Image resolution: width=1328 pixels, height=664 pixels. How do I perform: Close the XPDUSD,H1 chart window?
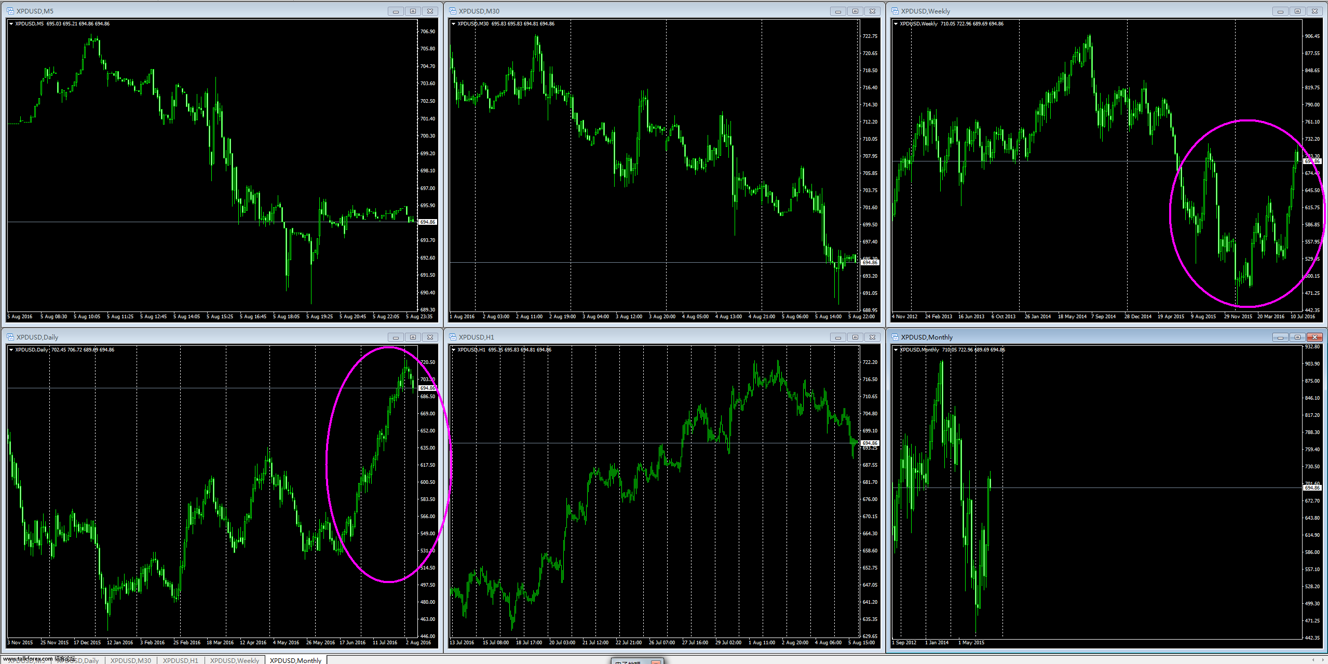[872, 337]
